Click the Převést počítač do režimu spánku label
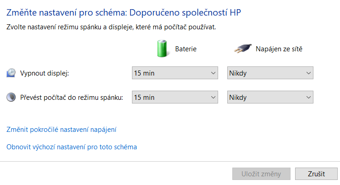Screen dimensions: 340x185 (71, 98)
